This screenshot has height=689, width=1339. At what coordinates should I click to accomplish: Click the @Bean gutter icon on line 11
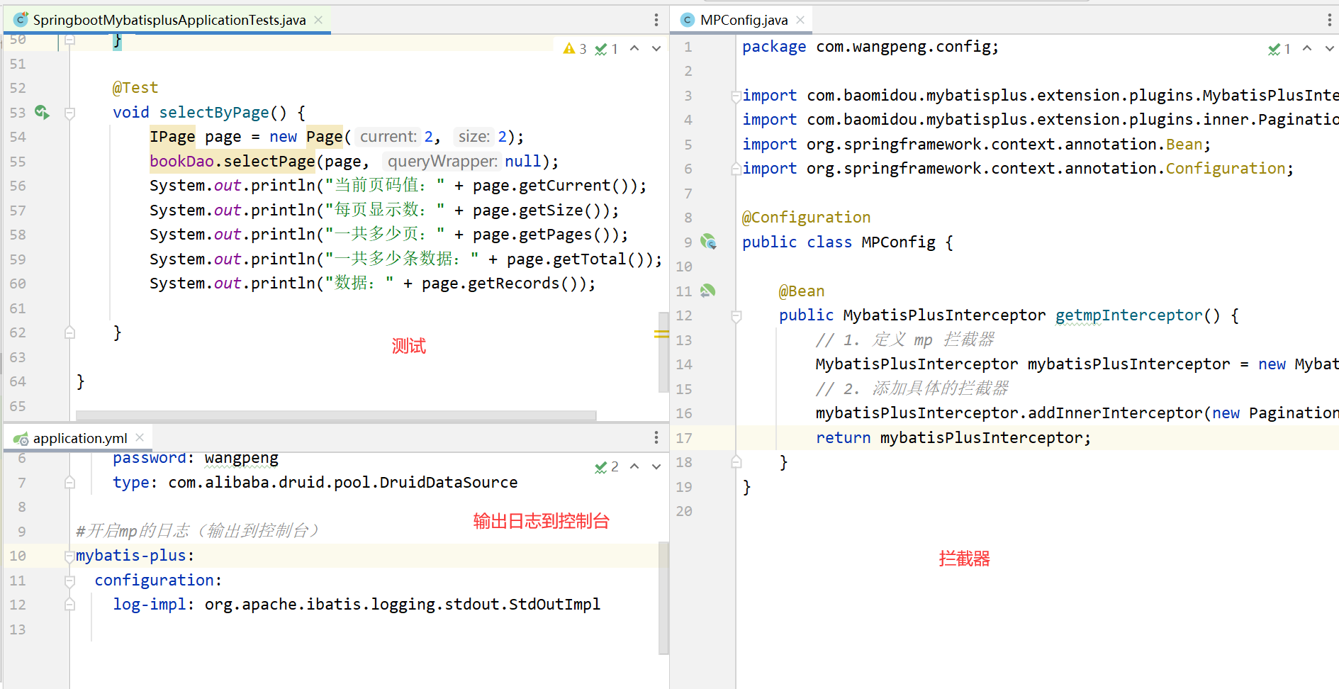click(x=707, y=291)
